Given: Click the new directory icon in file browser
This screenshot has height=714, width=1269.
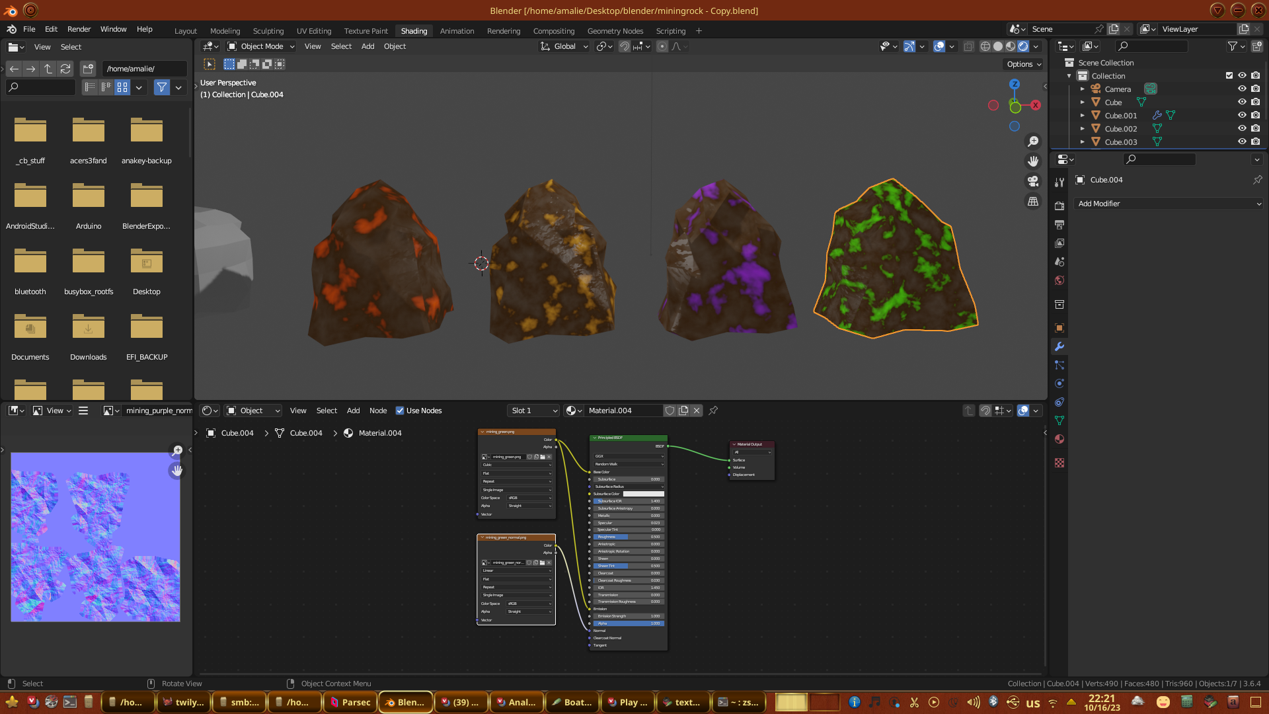Looking at the screenshot, I should (88, 69).
